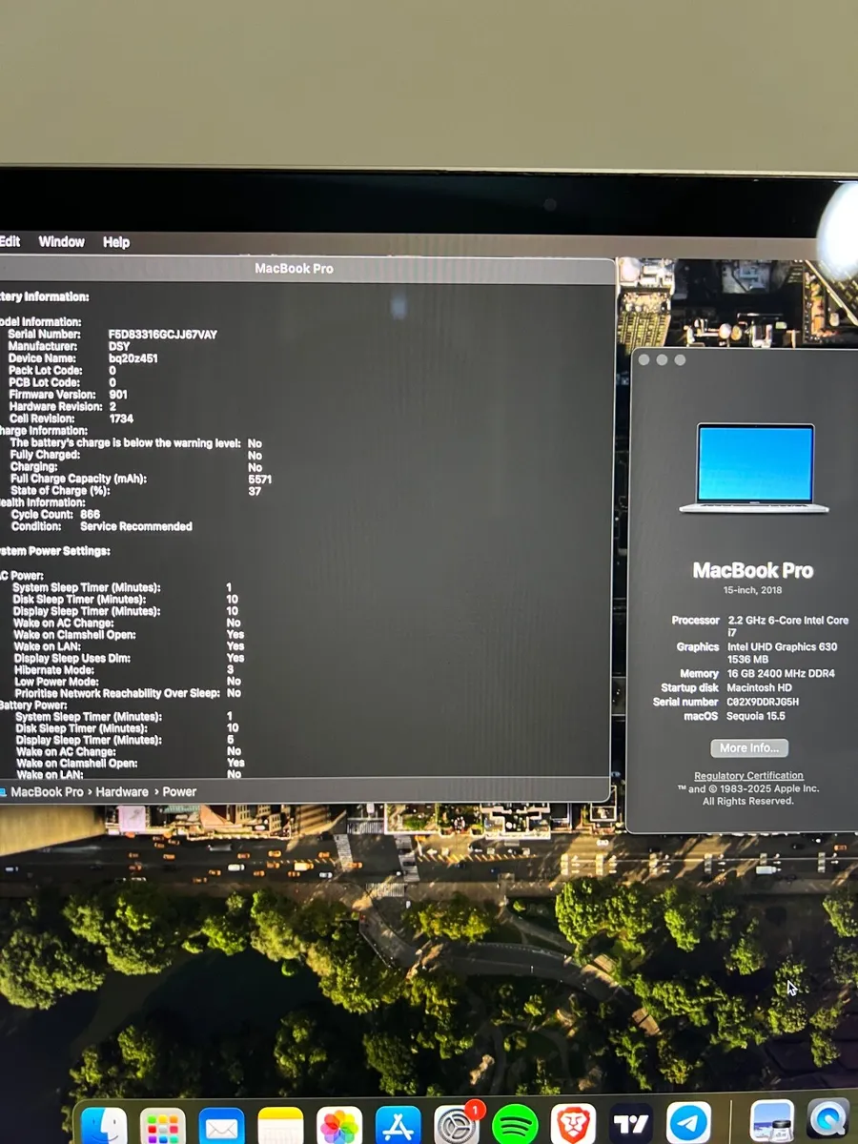This screenshot has height=1144, width=858.
Task: Select the battery serial number F5D83316GCJJ67VAY
Action: (162, 335)
